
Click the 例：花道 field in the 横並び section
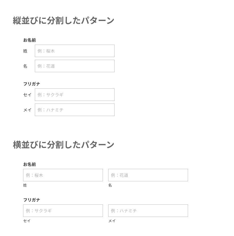point(148,175)
